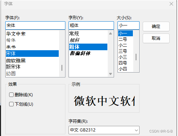
Task: Select 隶书 in the font list
Action: click(x=32, y=47)
